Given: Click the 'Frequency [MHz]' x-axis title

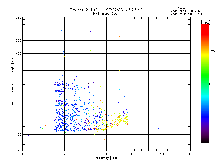Looking at the screenshot, I should tap(106, 158).
